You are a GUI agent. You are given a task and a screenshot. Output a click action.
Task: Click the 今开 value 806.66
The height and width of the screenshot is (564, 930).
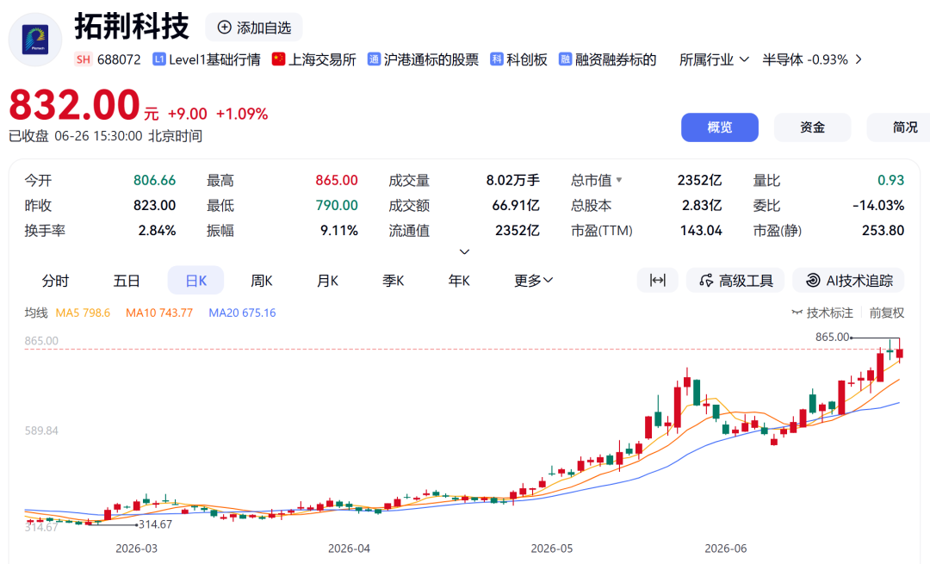click(154, 180)
